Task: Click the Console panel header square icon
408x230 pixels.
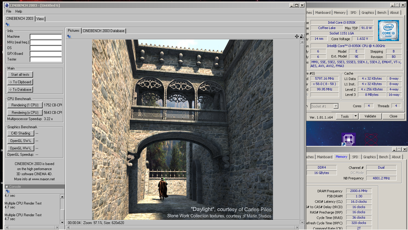Action: [6, 186]
